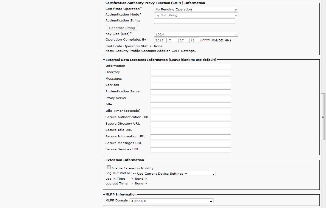This screenshot has height=208, width=326.
Task: Open Authentication Mode dropdown
Action: coord(196,15)
